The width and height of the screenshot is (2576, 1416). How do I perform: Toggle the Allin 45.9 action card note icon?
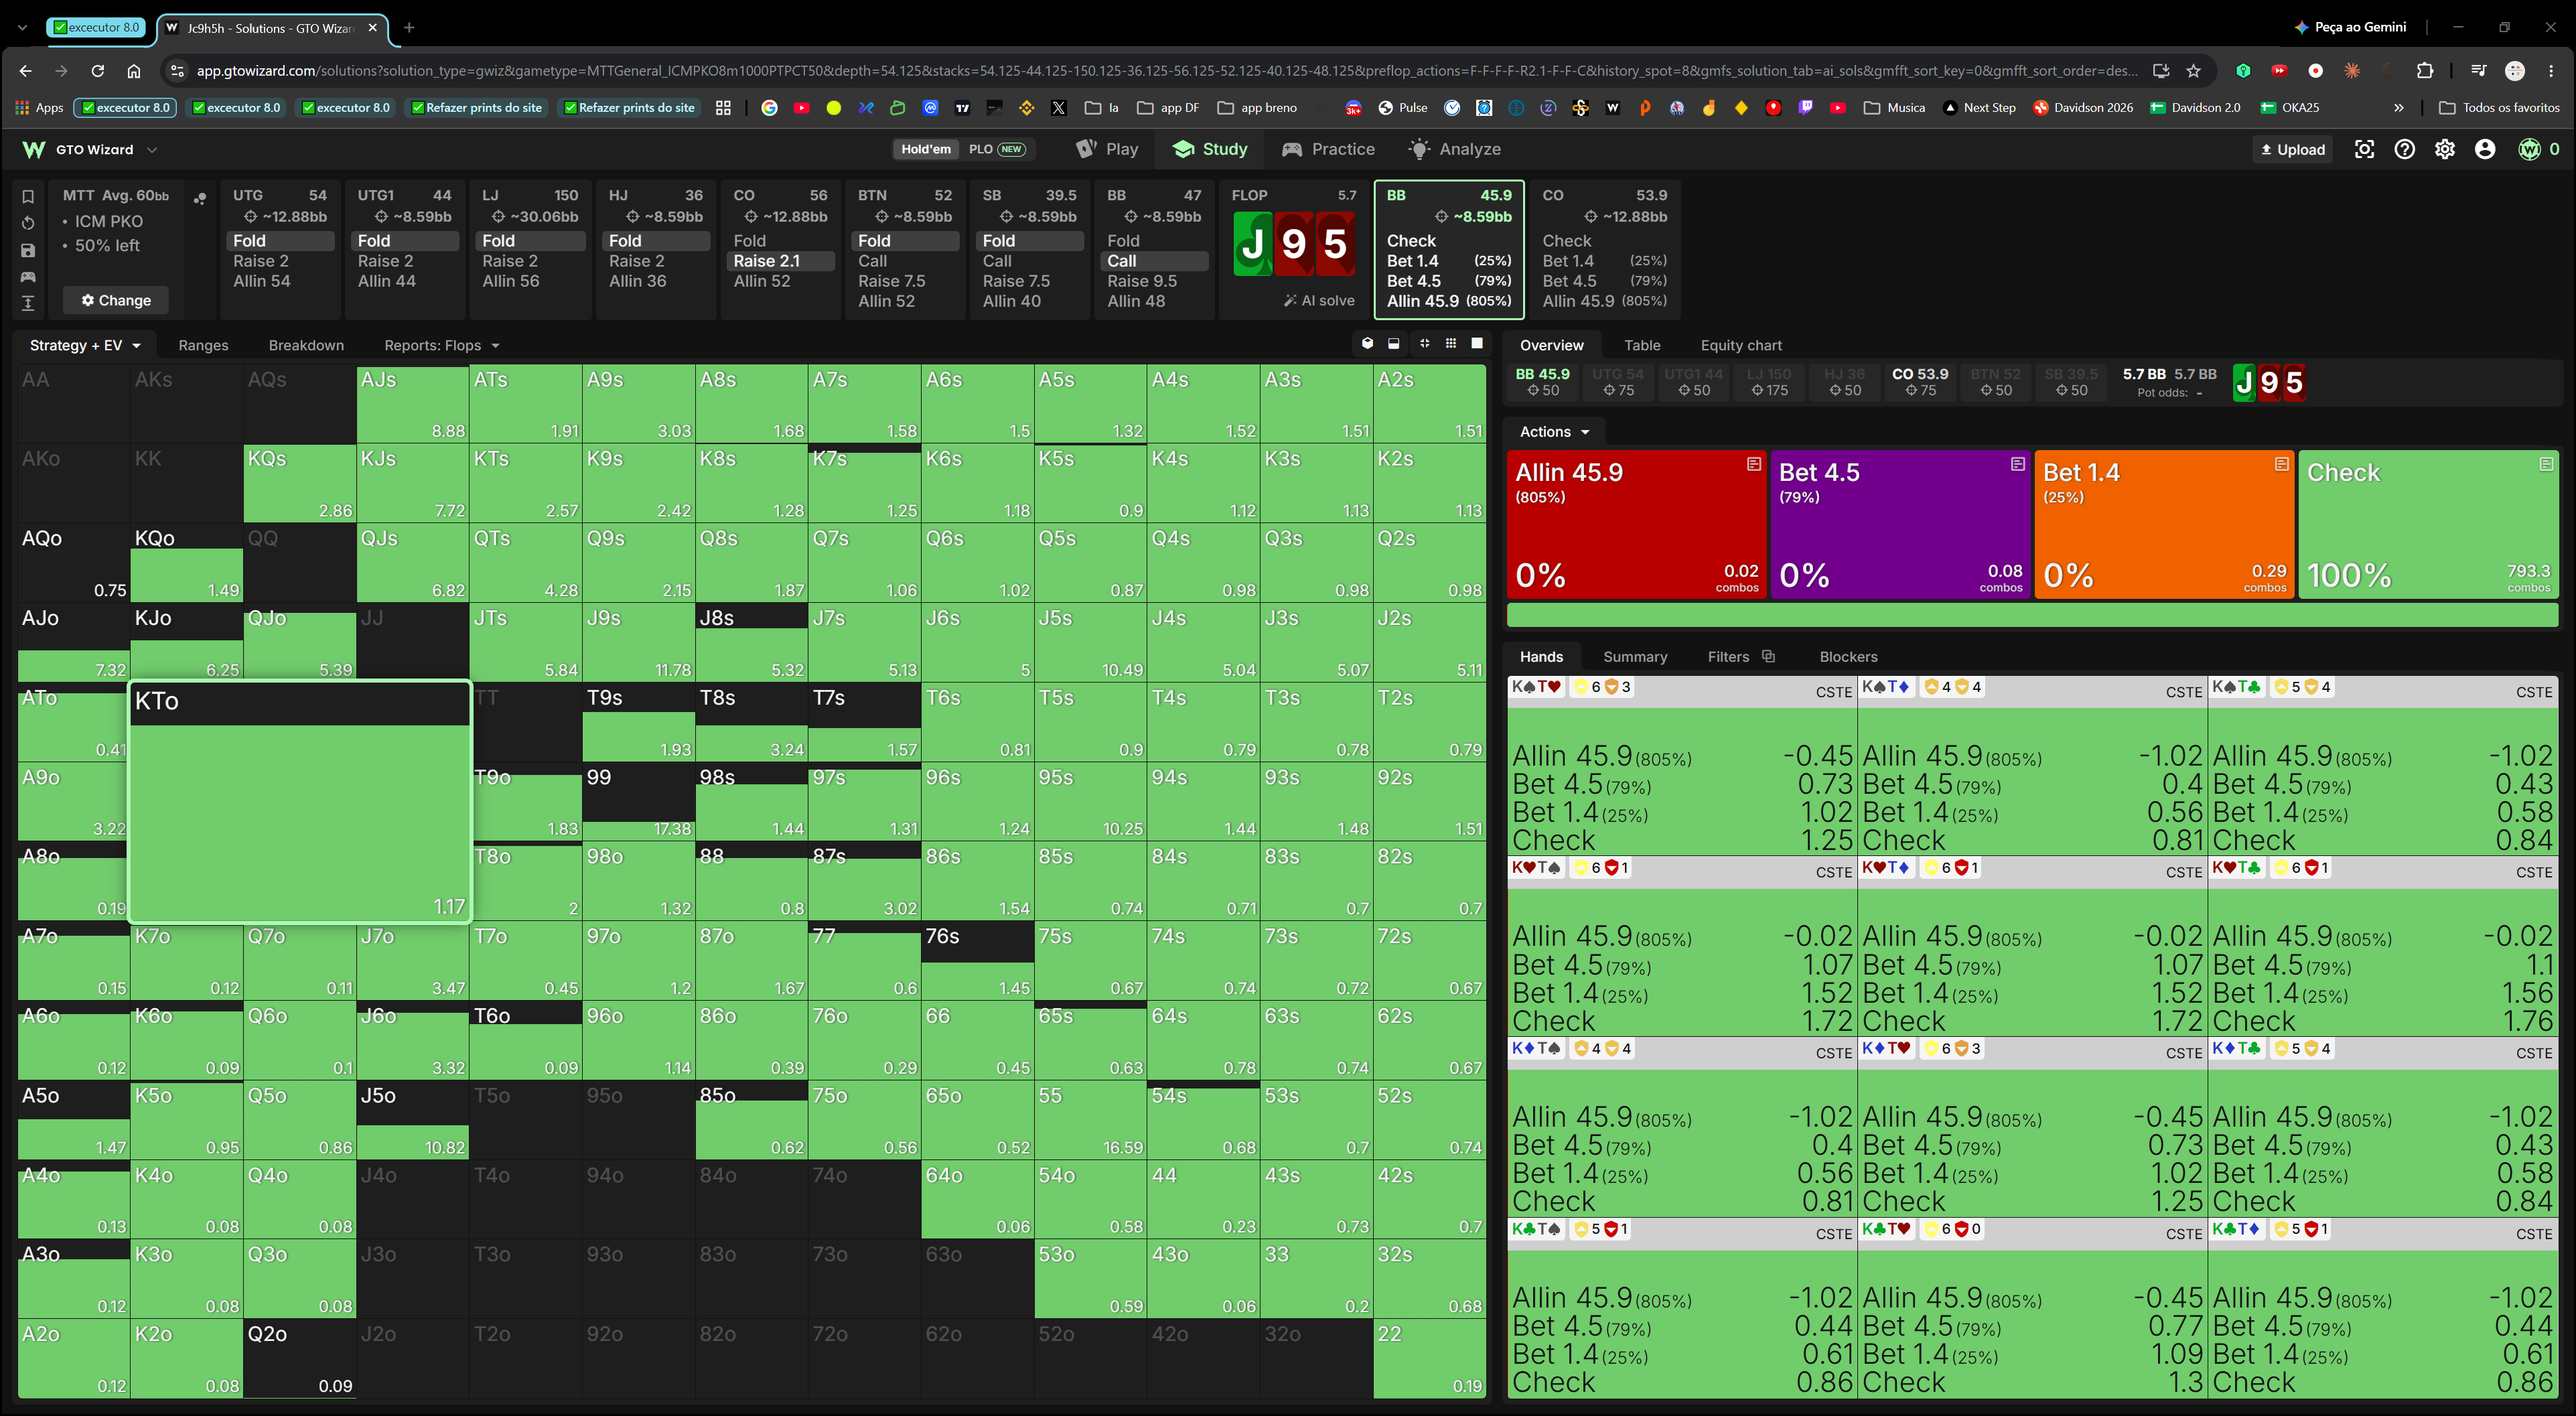tap(1753, 464)
